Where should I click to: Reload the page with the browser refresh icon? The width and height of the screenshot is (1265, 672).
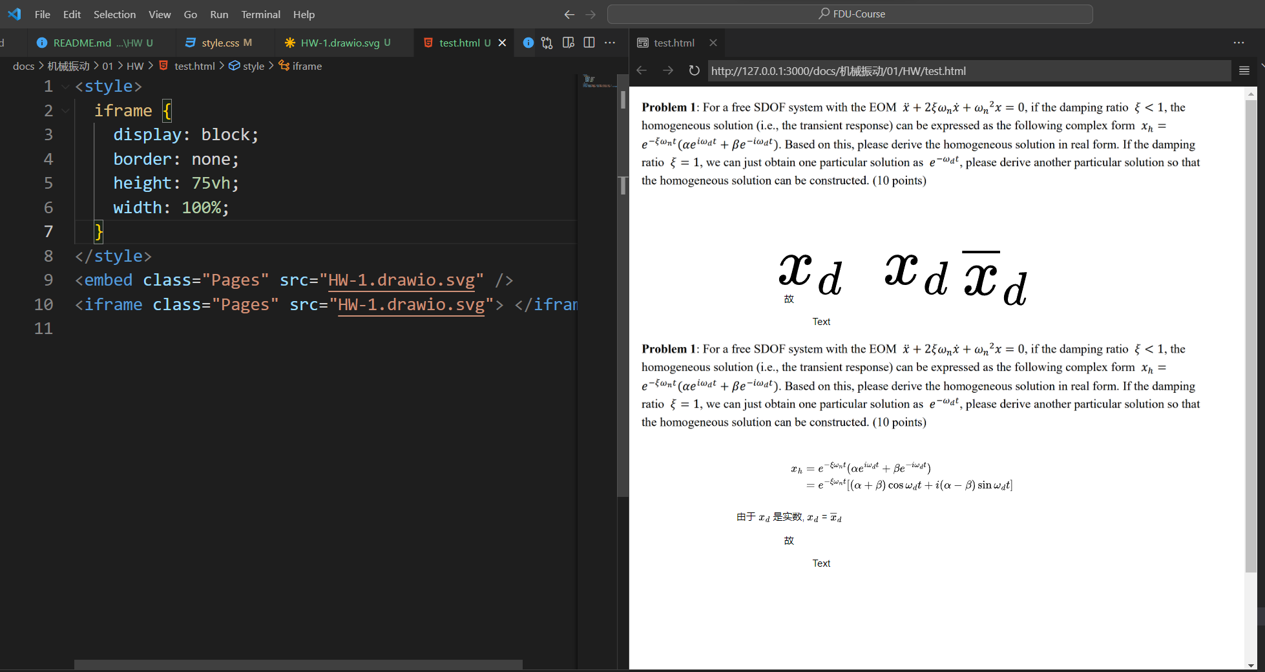(x=694, y=71)
